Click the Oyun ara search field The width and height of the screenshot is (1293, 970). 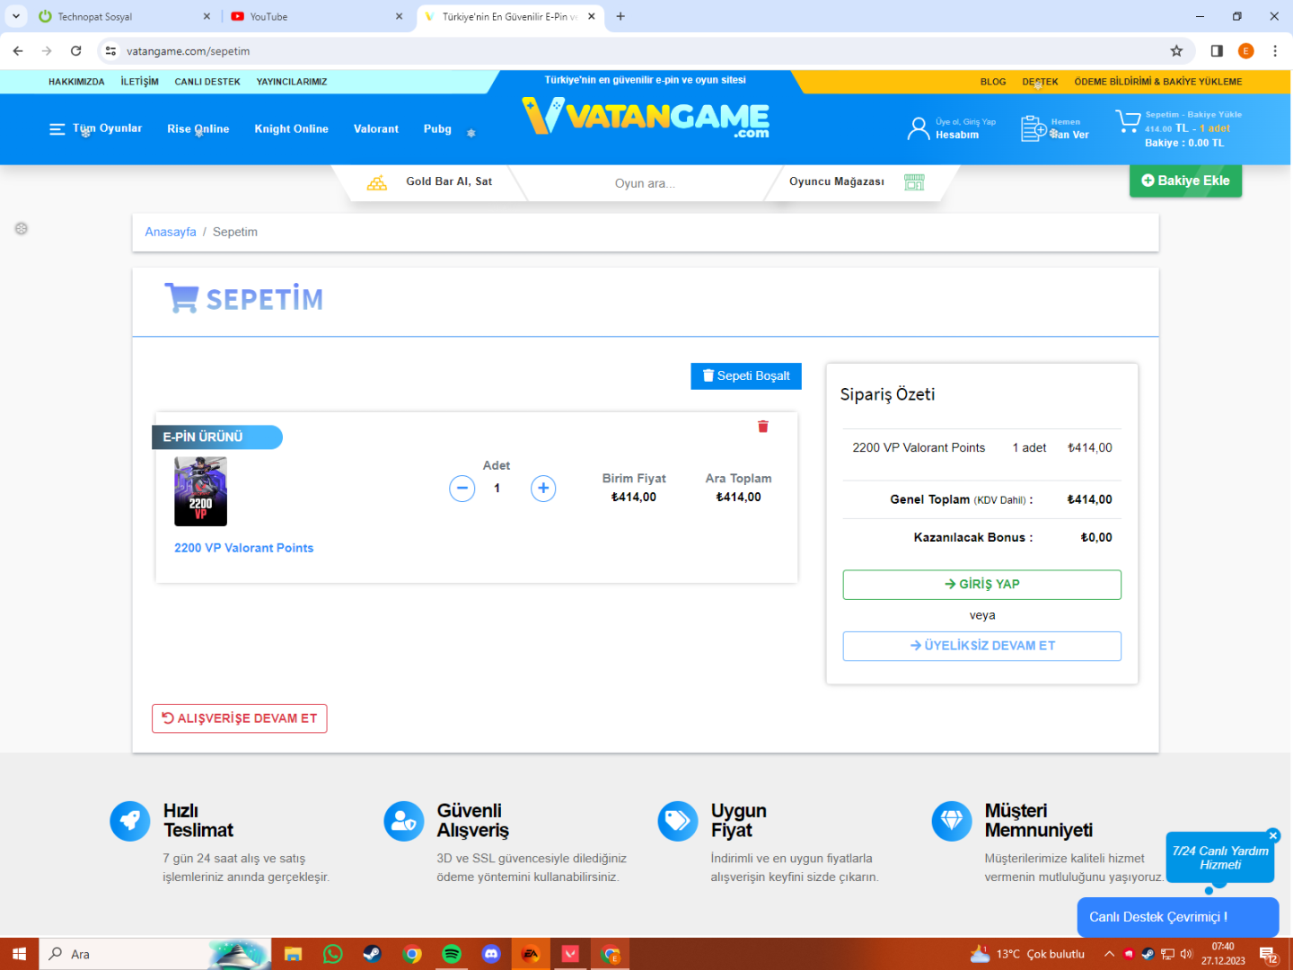coord(645,183)
